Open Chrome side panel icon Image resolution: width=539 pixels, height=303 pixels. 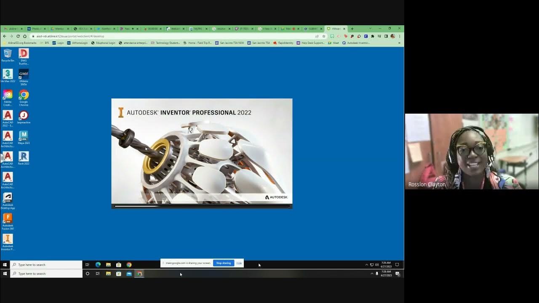[x=386, y=36]
